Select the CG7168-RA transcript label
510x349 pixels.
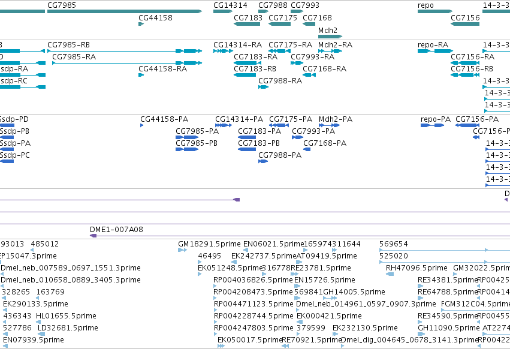(325, 69)
